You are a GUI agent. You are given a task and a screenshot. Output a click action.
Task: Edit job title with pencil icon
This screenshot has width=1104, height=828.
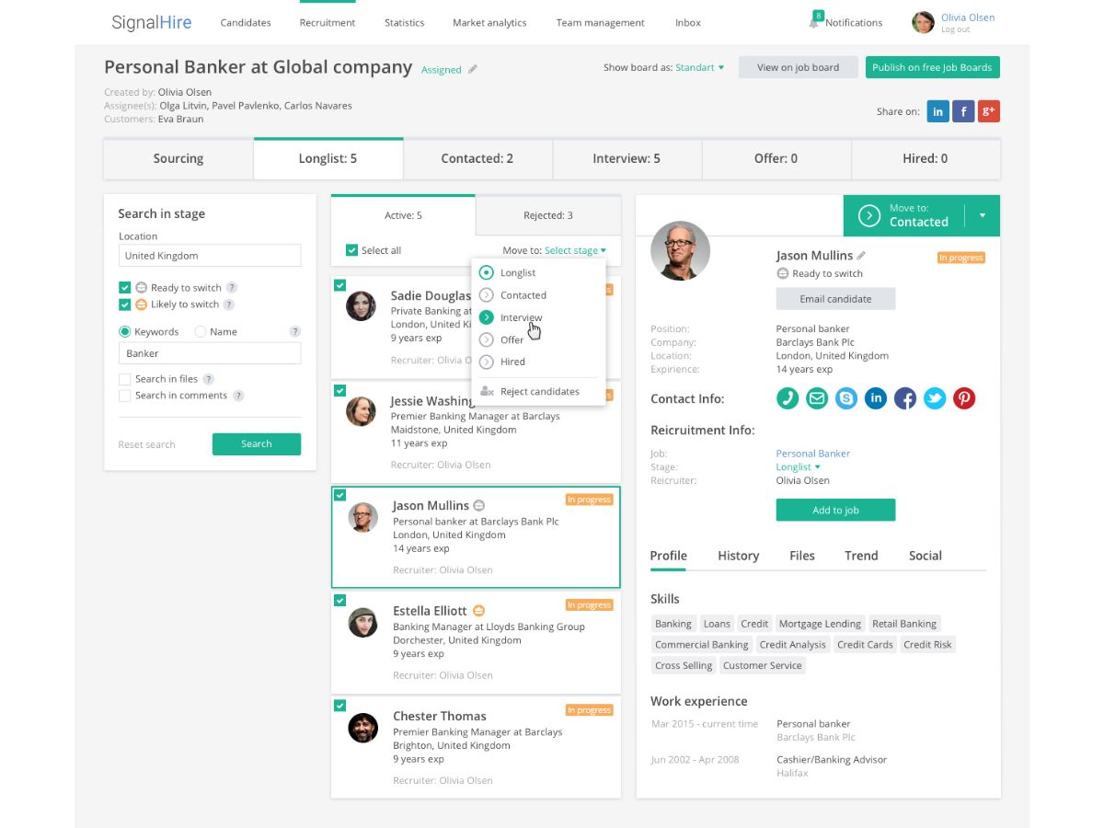tap(473, 69)
